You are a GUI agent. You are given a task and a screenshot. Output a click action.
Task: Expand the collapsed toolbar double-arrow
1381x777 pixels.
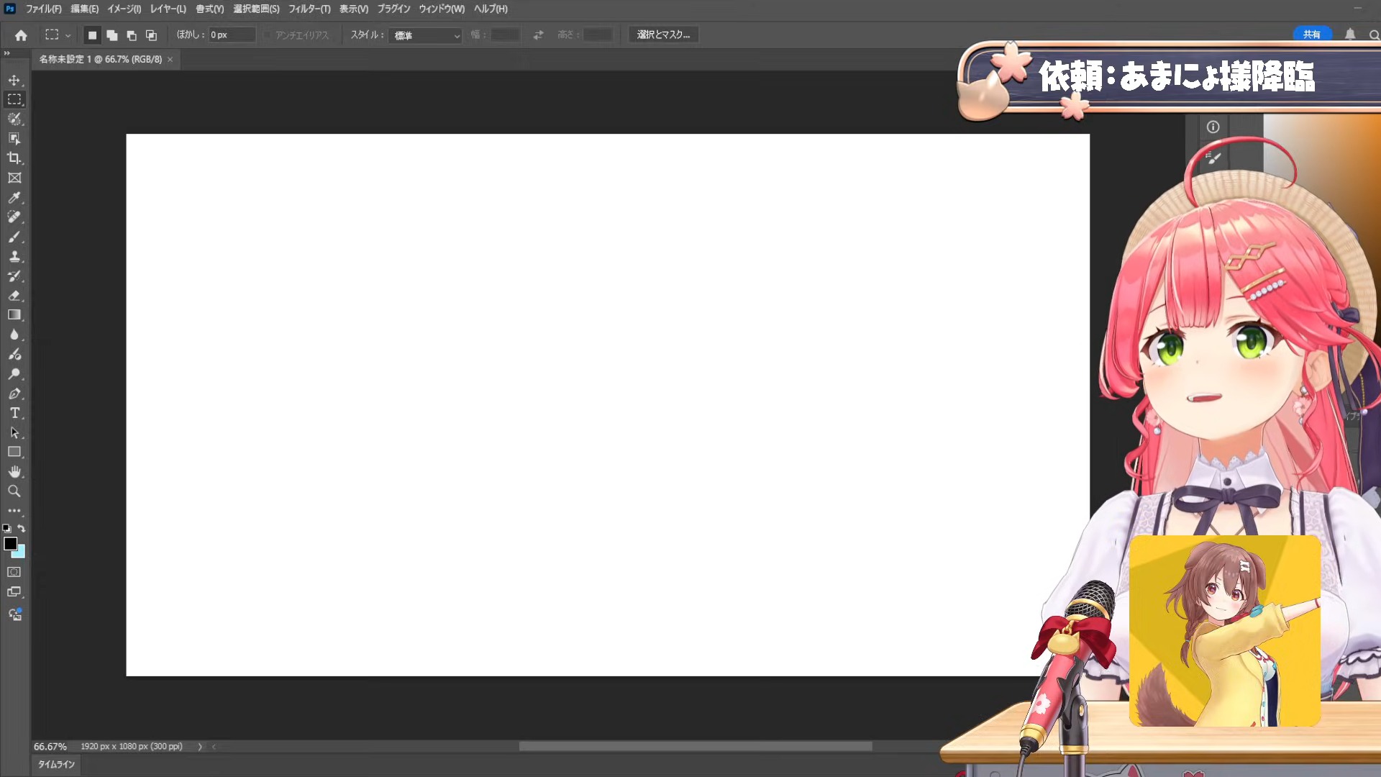7,53
